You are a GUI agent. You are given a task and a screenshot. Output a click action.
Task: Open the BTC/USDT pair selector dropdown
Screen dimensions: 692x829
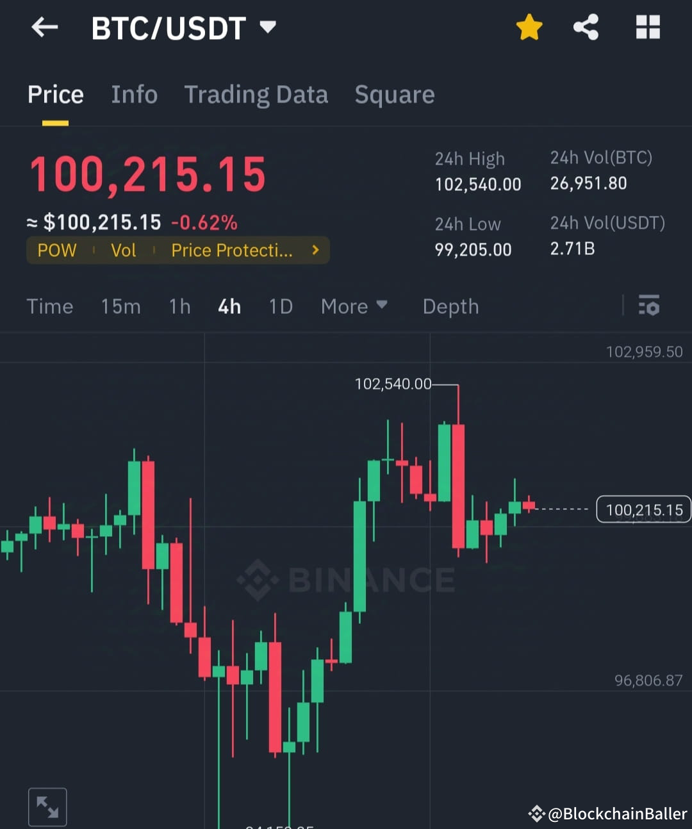click(x=268, y=27)
